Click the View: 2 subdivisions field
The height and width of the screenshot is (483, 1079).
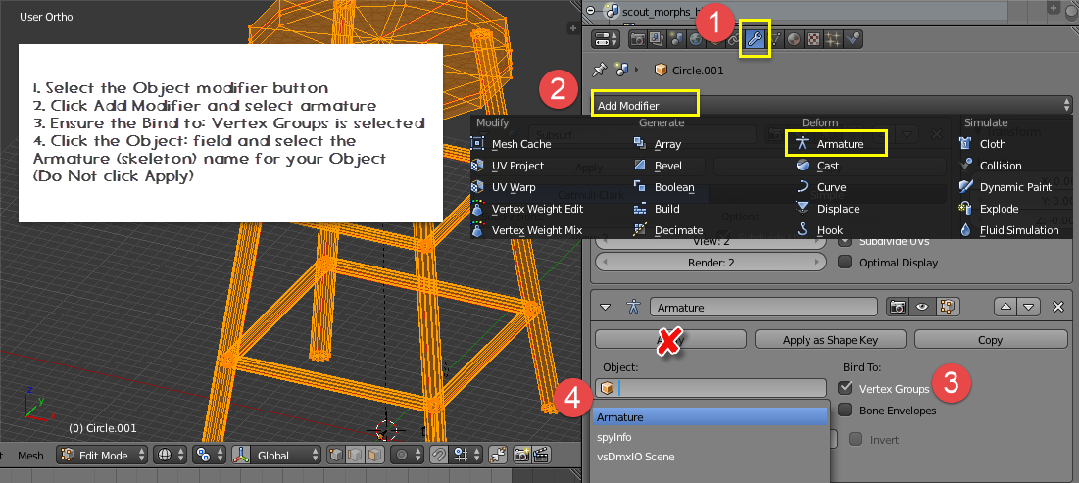[711, 241]
